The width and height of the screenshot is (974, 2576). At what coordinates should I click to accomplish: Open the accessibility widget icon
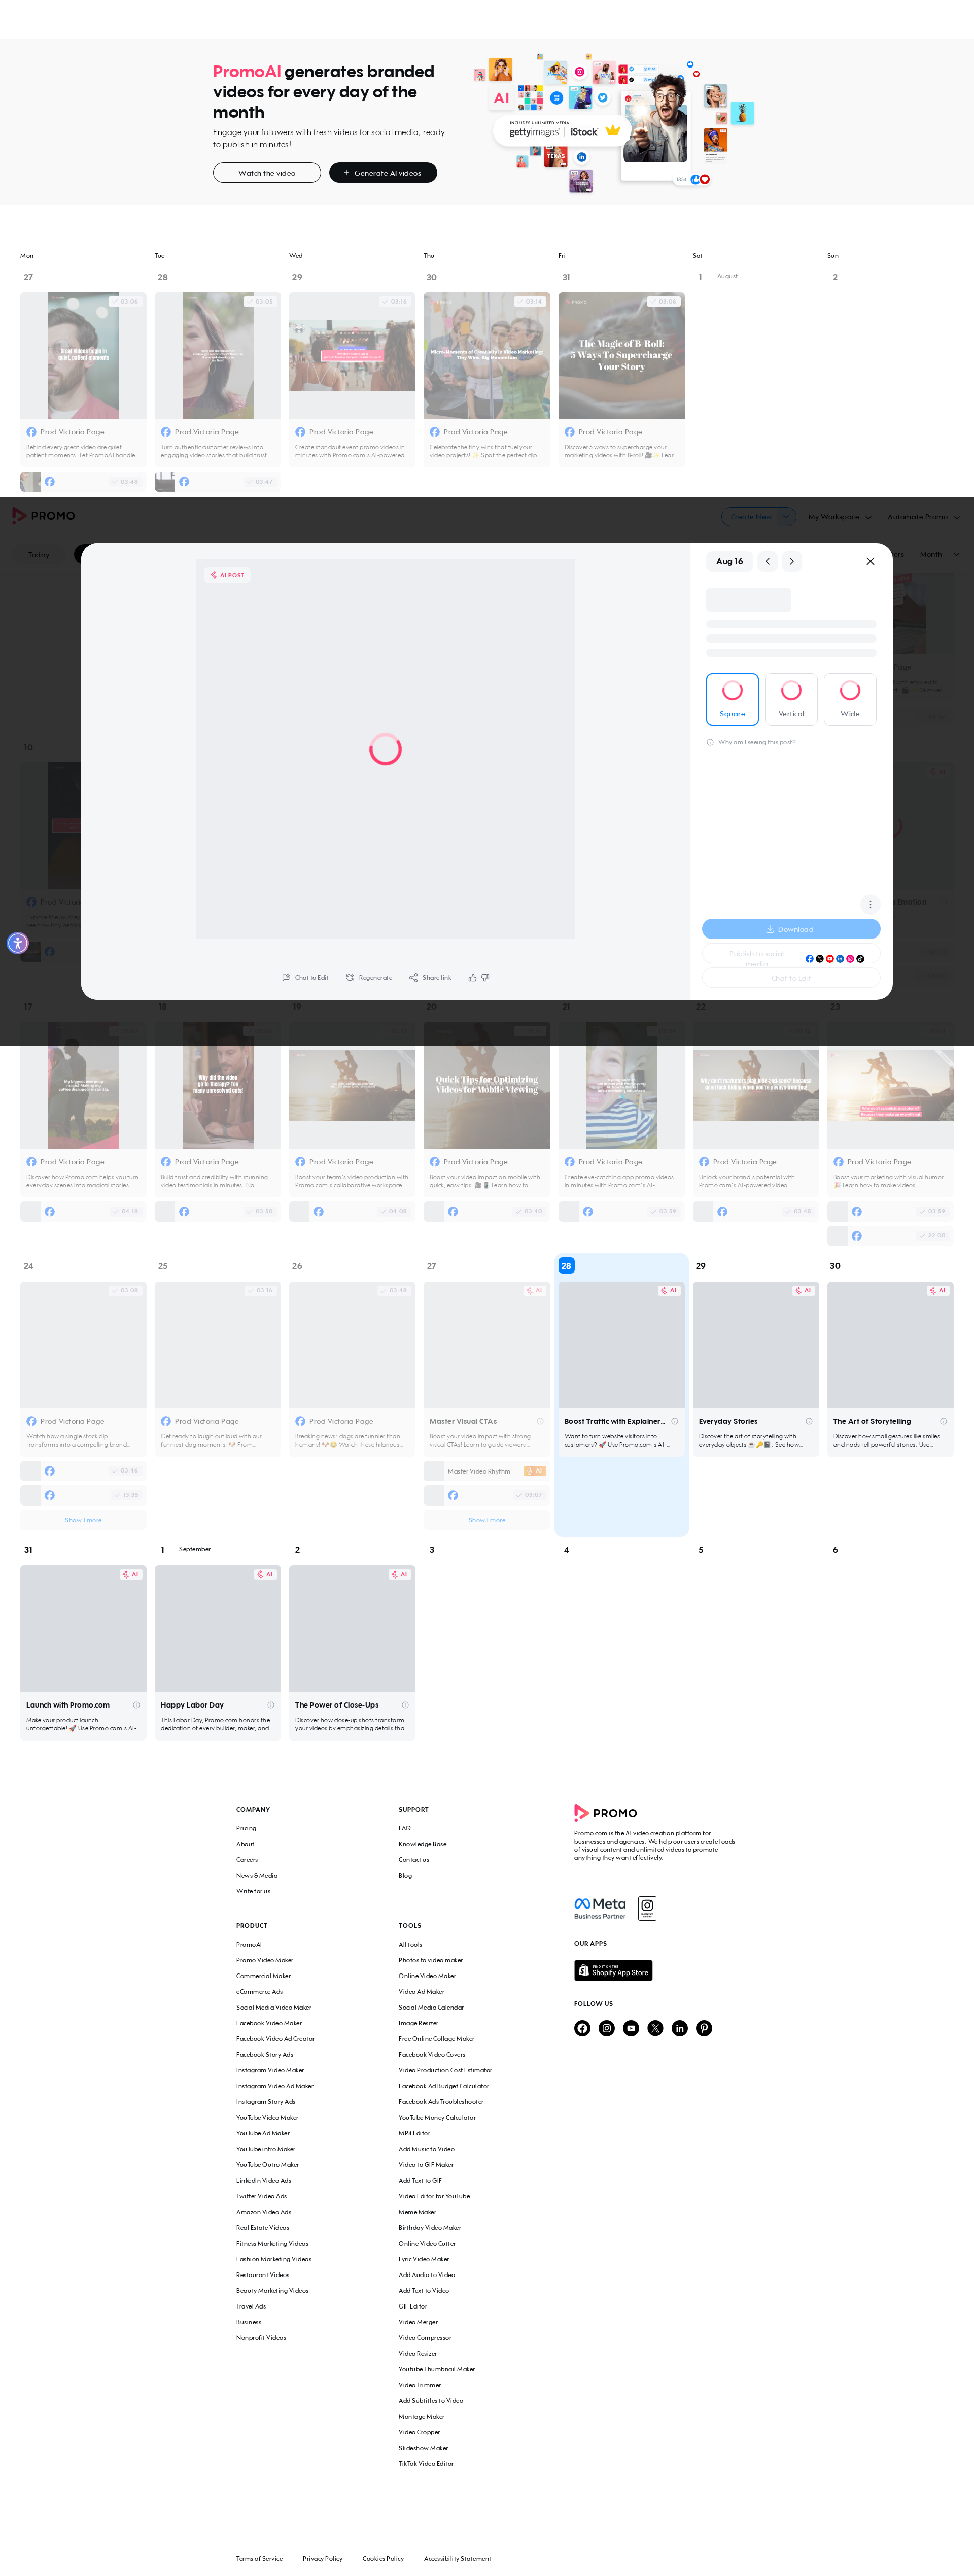pyautogui.click(x=17, y=943)
